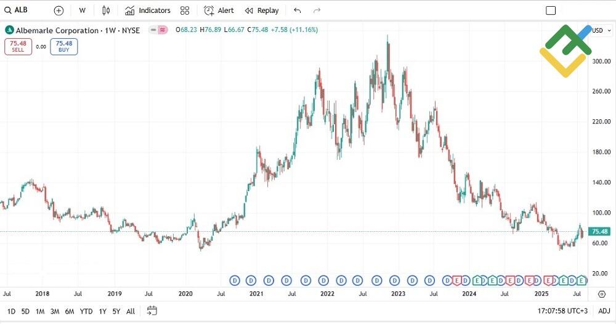Select the 1M time range

(x=40, y=312)
